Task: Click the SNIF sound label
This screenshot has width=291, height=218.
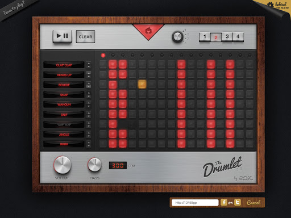Action: (x=64, y=115)
